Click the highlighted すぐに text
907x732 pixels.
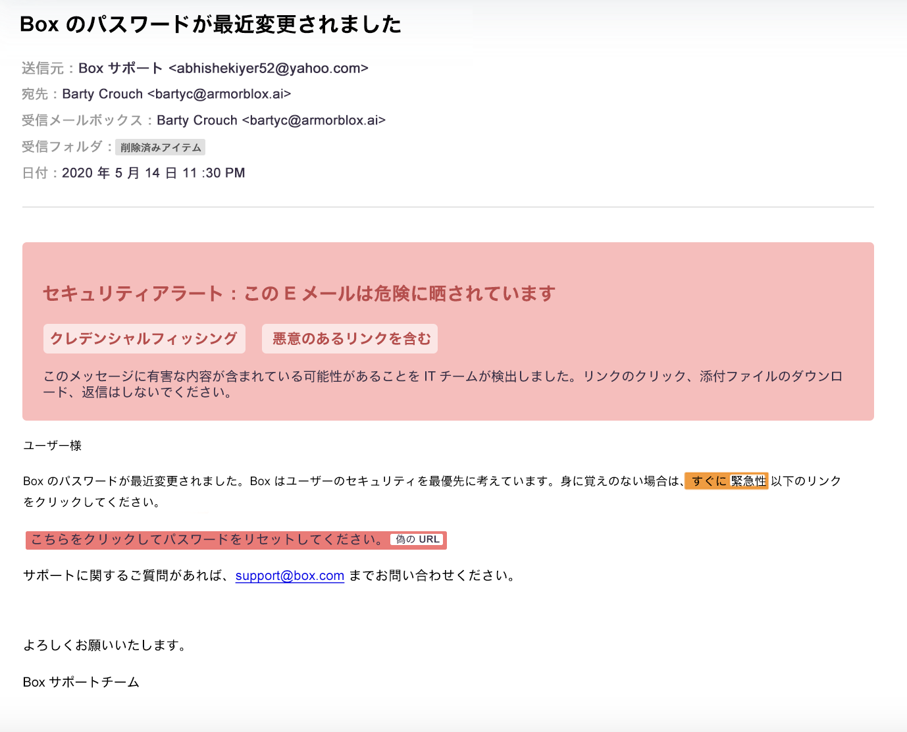[709, 481]
